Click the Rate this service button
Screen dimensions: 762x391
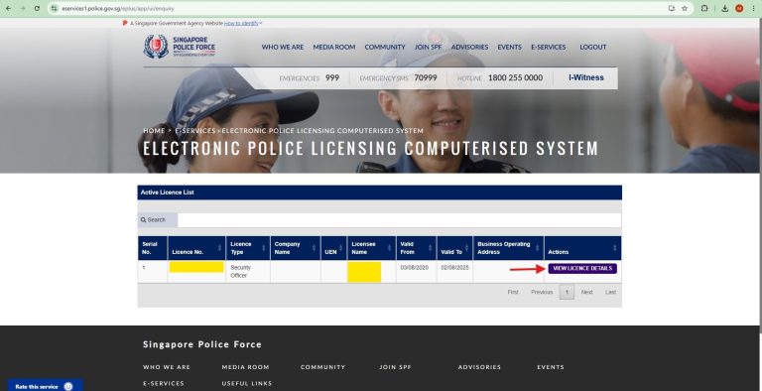[x=45, y=386]
